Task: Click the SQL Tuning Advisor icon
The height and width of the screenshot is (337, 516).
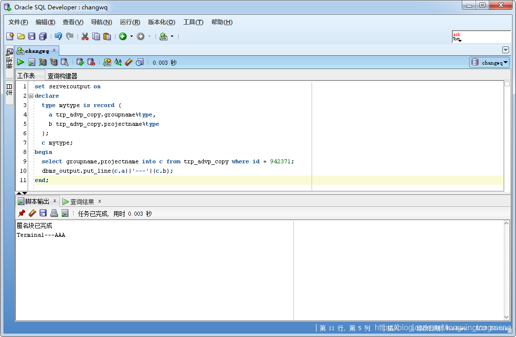Action: pyautogui.click(x=65, y=62)
